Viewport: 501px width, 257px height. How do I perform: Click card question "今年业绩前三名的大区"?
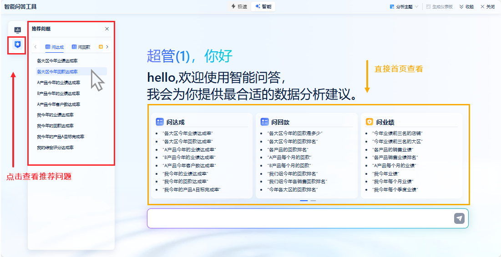pyautogui.click(x=397, y=141)
